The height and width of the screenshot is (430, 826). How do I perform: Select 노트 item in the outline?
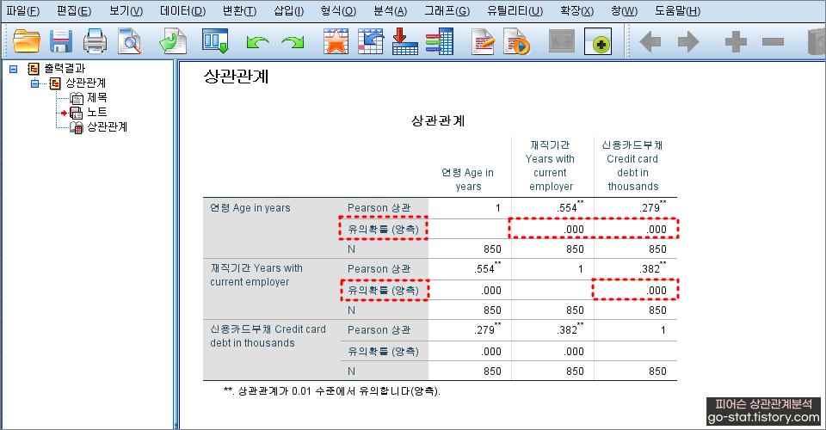click(97, 112)
